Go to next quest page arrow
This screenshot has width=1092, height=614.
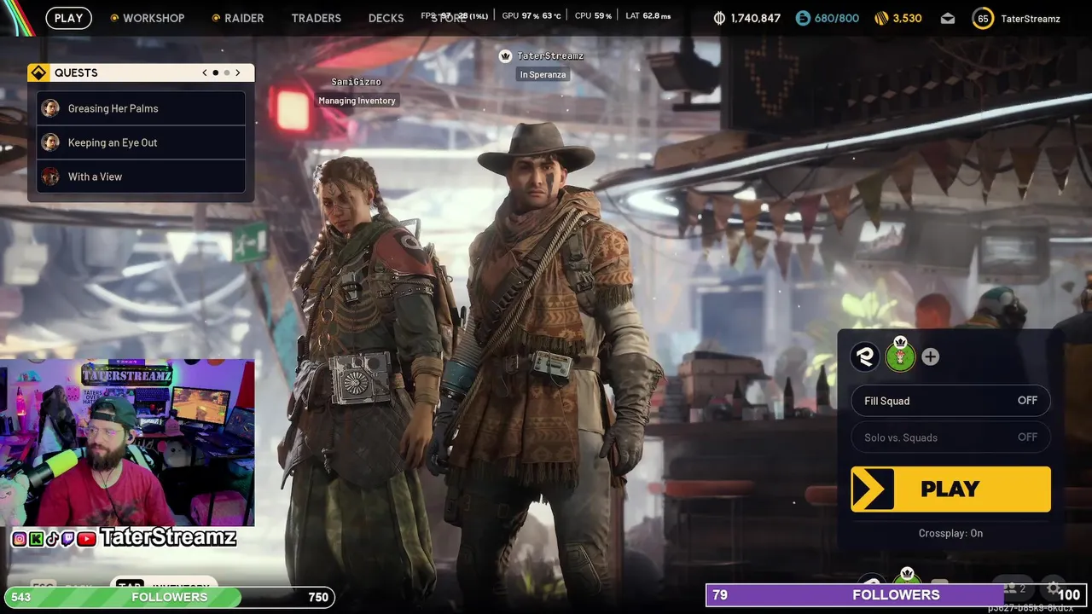(238, 72)
